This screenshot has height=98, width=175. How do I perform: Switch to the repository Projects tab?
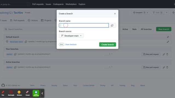click(46, 20)
